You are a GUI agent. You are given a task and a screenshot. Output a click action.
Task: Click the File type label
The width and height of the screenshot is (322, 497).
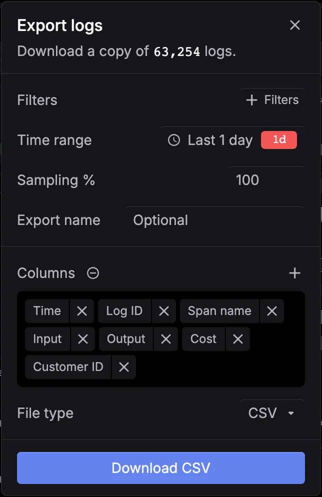(45, 413)
